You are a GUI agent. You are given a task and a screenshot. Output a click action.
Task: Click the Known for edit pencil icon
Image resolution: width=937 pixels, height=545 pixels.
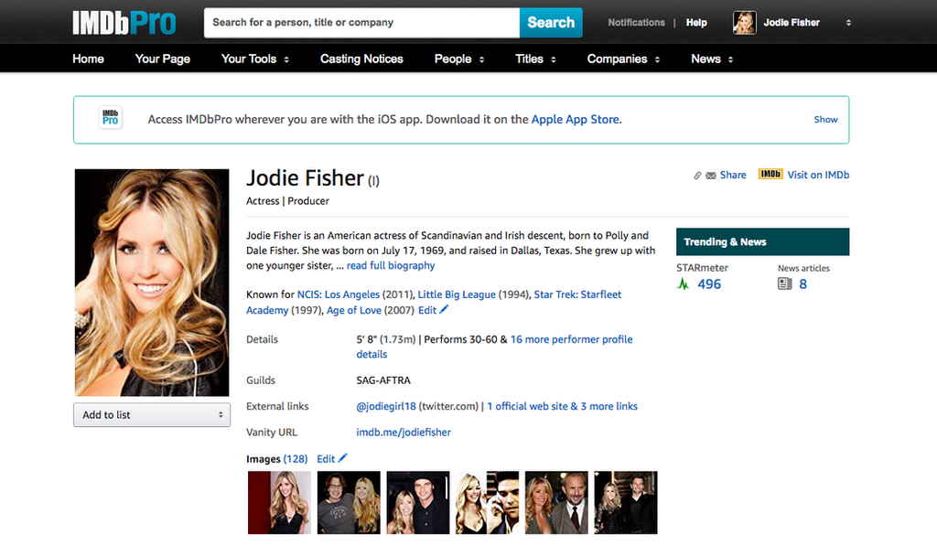(x=444, y=309)
